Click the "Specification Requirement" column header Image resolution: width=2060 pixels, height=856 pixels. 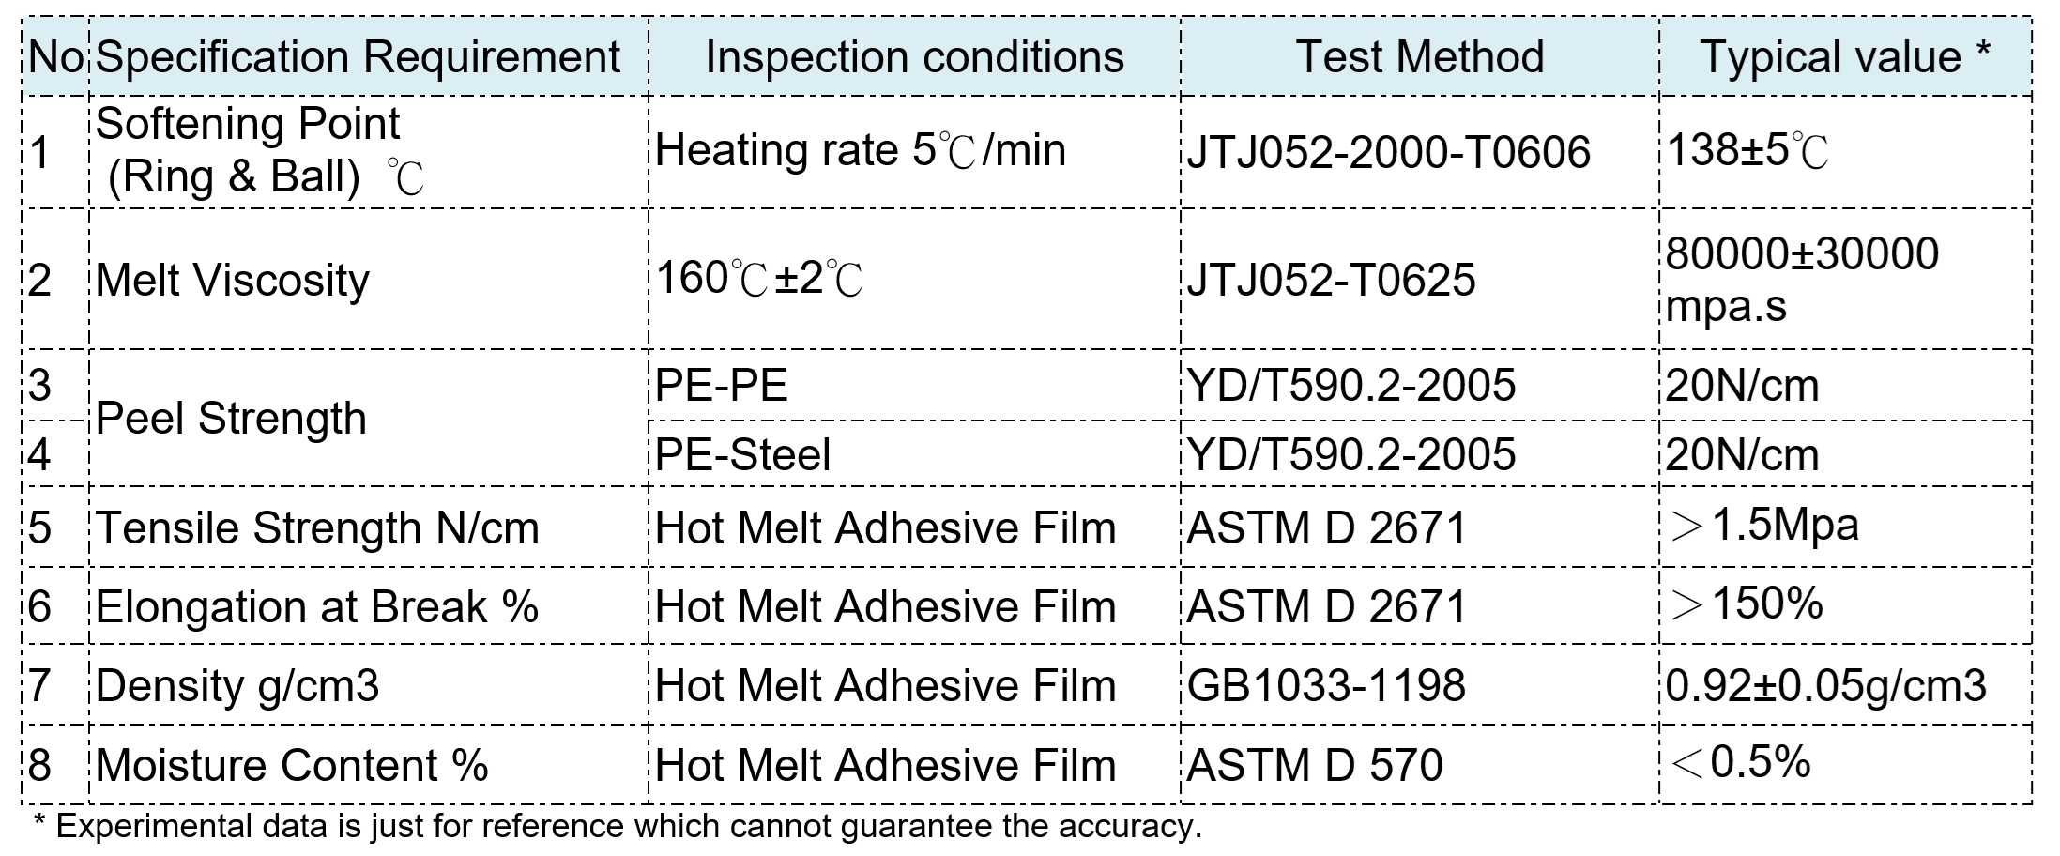pos(358,57)
